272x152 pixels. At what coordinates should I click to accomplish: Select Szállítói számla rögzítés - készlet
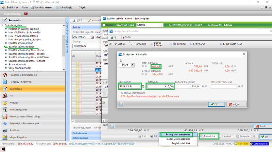[27, 50]
